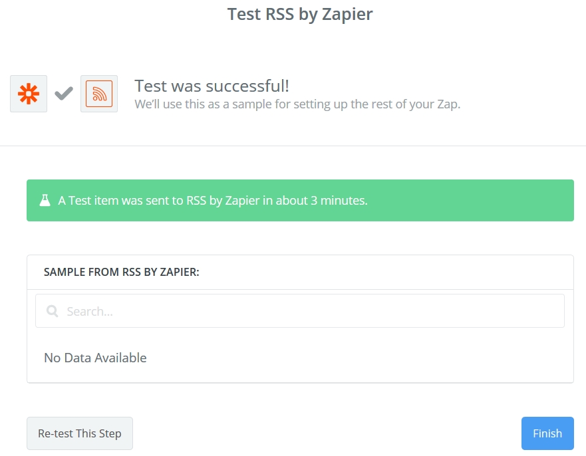Viewport: 586px width, 456px height.
Task: Click the RSS action app tile
Action: pyautogui.click(x=99, y=94)
